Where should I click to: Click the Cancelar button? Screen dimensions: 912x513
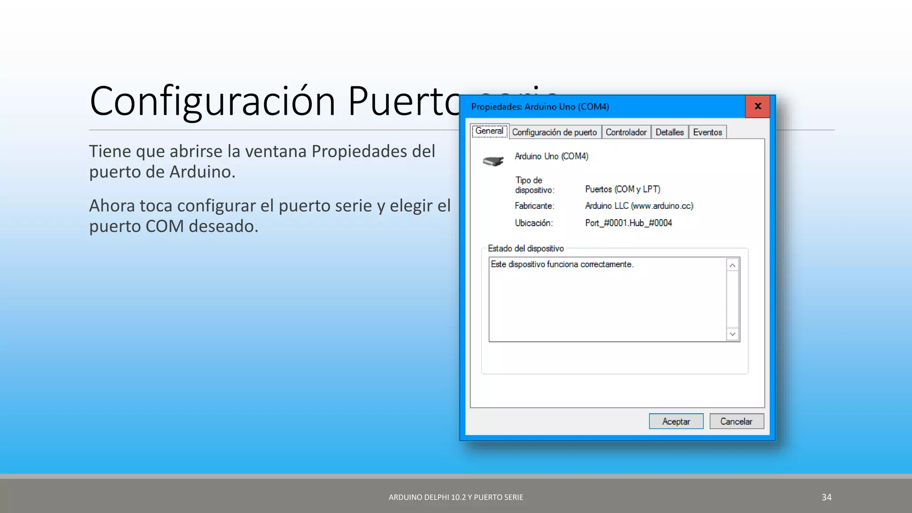point(737,421)
